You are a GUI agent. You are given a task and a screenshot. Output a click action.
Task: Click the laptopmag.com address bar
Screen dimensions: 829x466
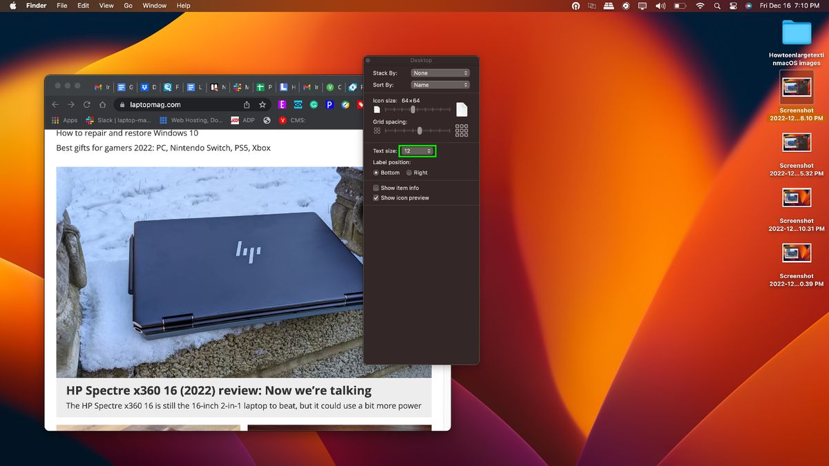click(192, 105)
